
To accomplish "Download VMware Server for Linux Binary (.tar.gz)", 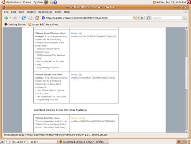I will [78, 118].
